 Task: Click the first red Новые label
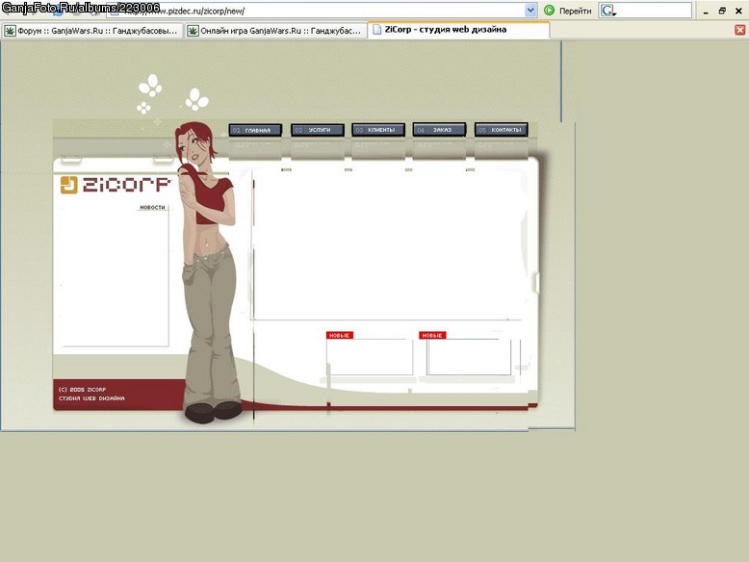(x=339, y=335)
